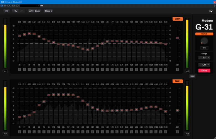The image size is (216, 139).
Task: Select the upper orange Gain tab
Action: (x=177, y=19)
